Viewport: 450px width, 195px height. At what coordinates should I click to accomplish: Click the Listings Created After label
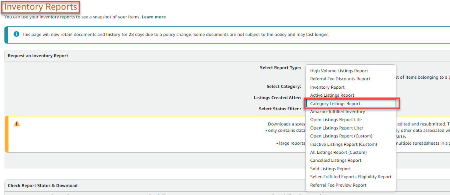click(278, 97)
